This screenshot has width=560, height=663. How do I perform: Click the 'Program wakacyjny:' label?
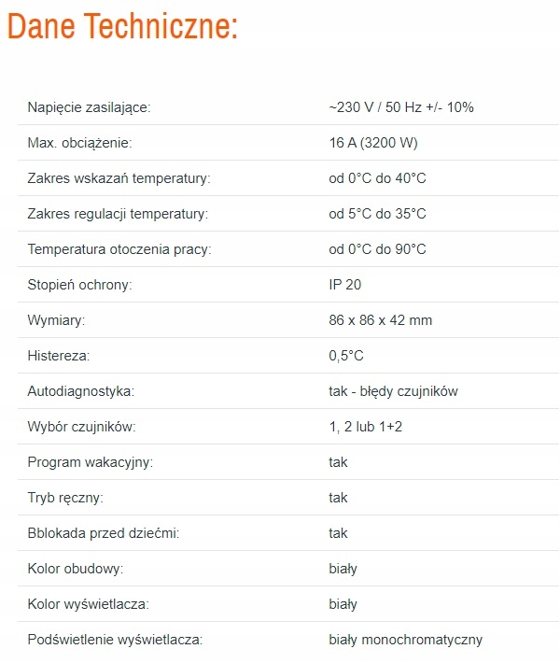90,462
